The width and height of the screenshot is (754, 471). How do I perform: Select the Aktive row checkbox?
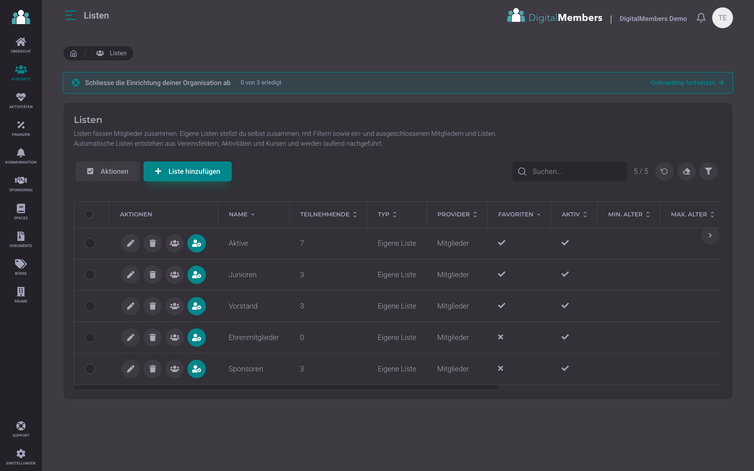tap(90, 243)
